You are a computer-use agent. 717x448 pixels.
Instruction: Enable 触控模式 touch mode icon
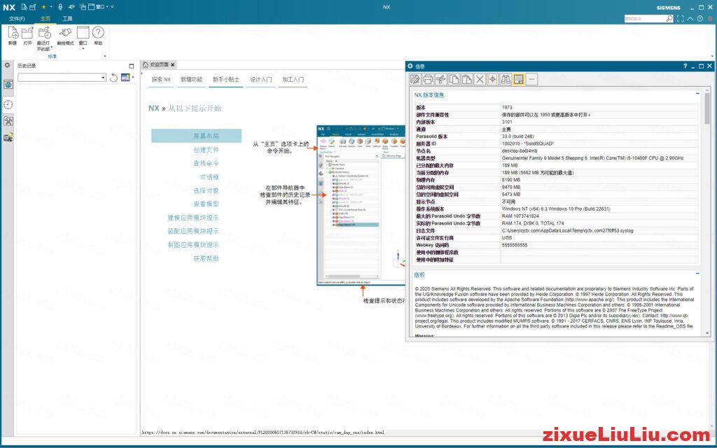tap(65, 32)
